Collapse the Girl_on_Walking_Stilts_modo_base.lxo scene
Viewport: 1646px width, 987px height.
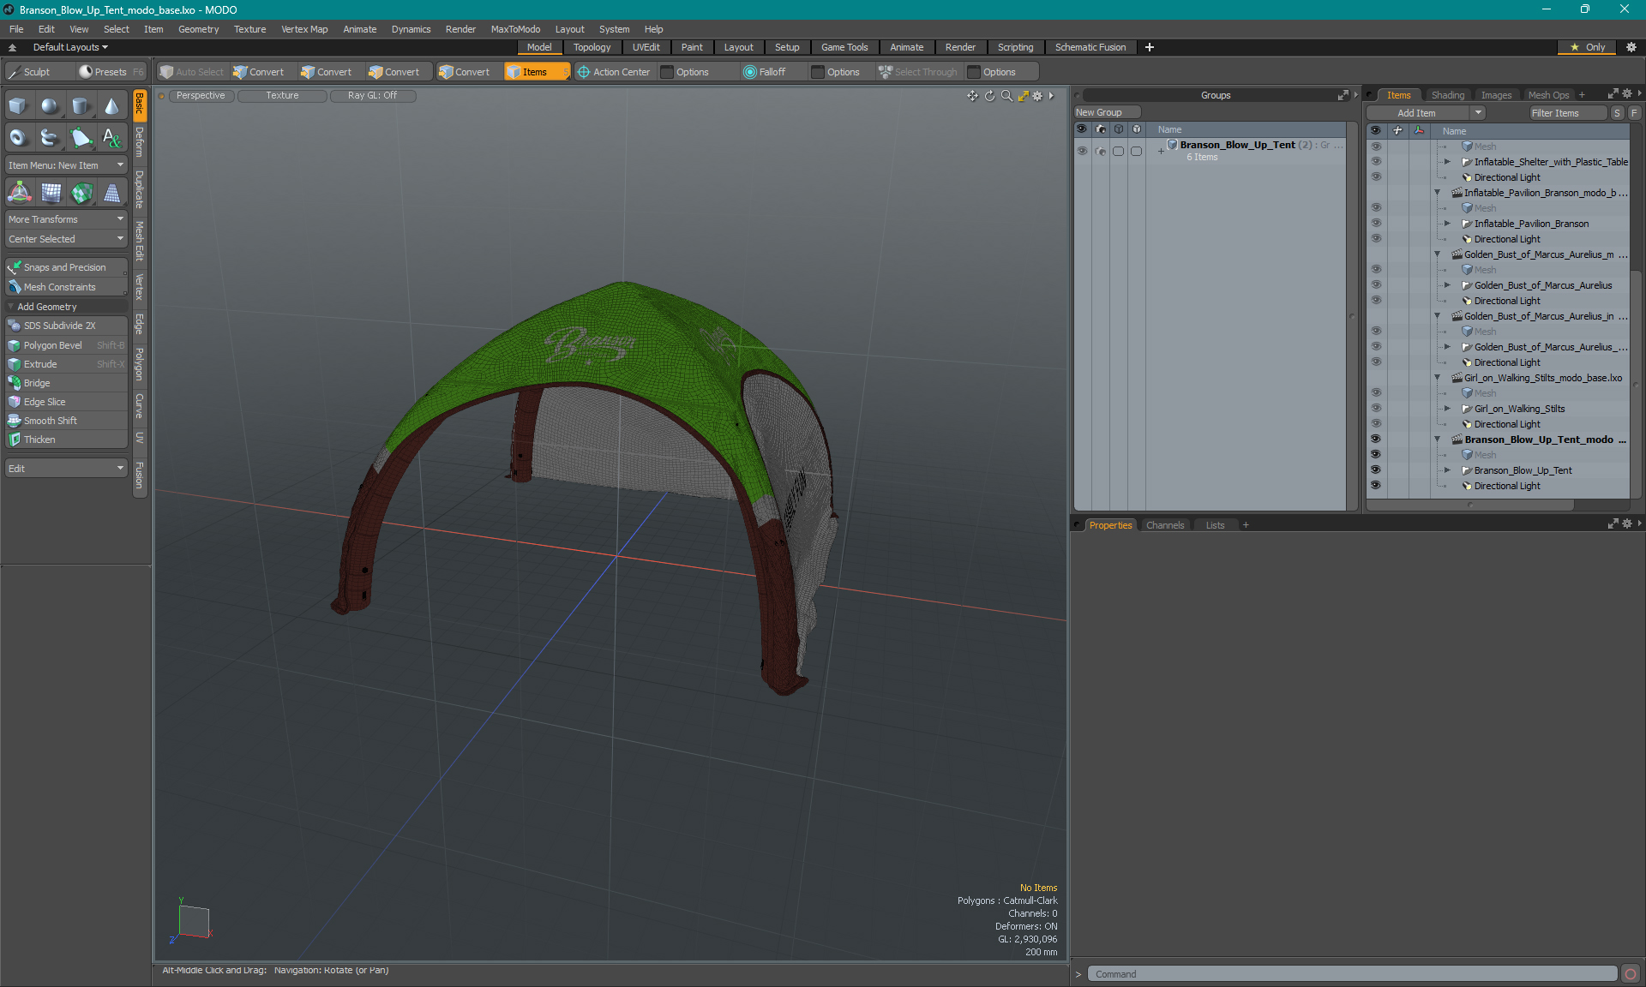coord(1438,378)
